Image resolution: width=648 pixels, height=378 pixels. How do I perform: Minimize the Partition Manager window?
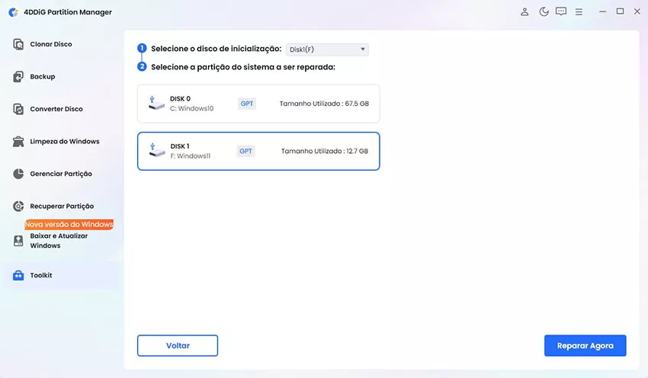(x=602, y=11)
